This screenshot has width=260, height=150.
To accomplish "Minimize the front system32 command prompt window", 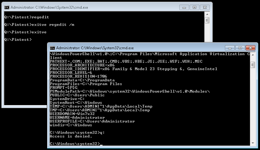I will pyautogui.click(x=231, y=48).
